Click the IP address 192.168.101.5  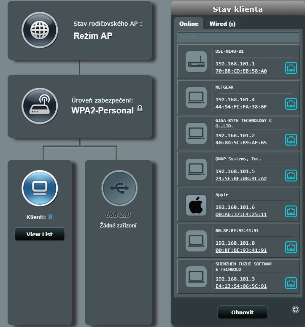pos(235,171)
